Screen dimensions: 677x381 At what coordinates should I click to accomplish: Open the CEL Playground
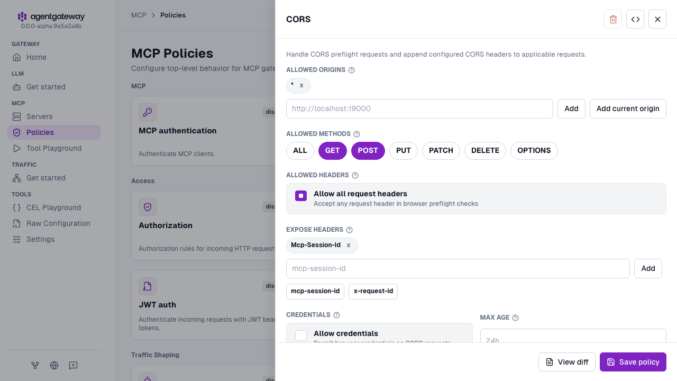[x=54, y=207]
